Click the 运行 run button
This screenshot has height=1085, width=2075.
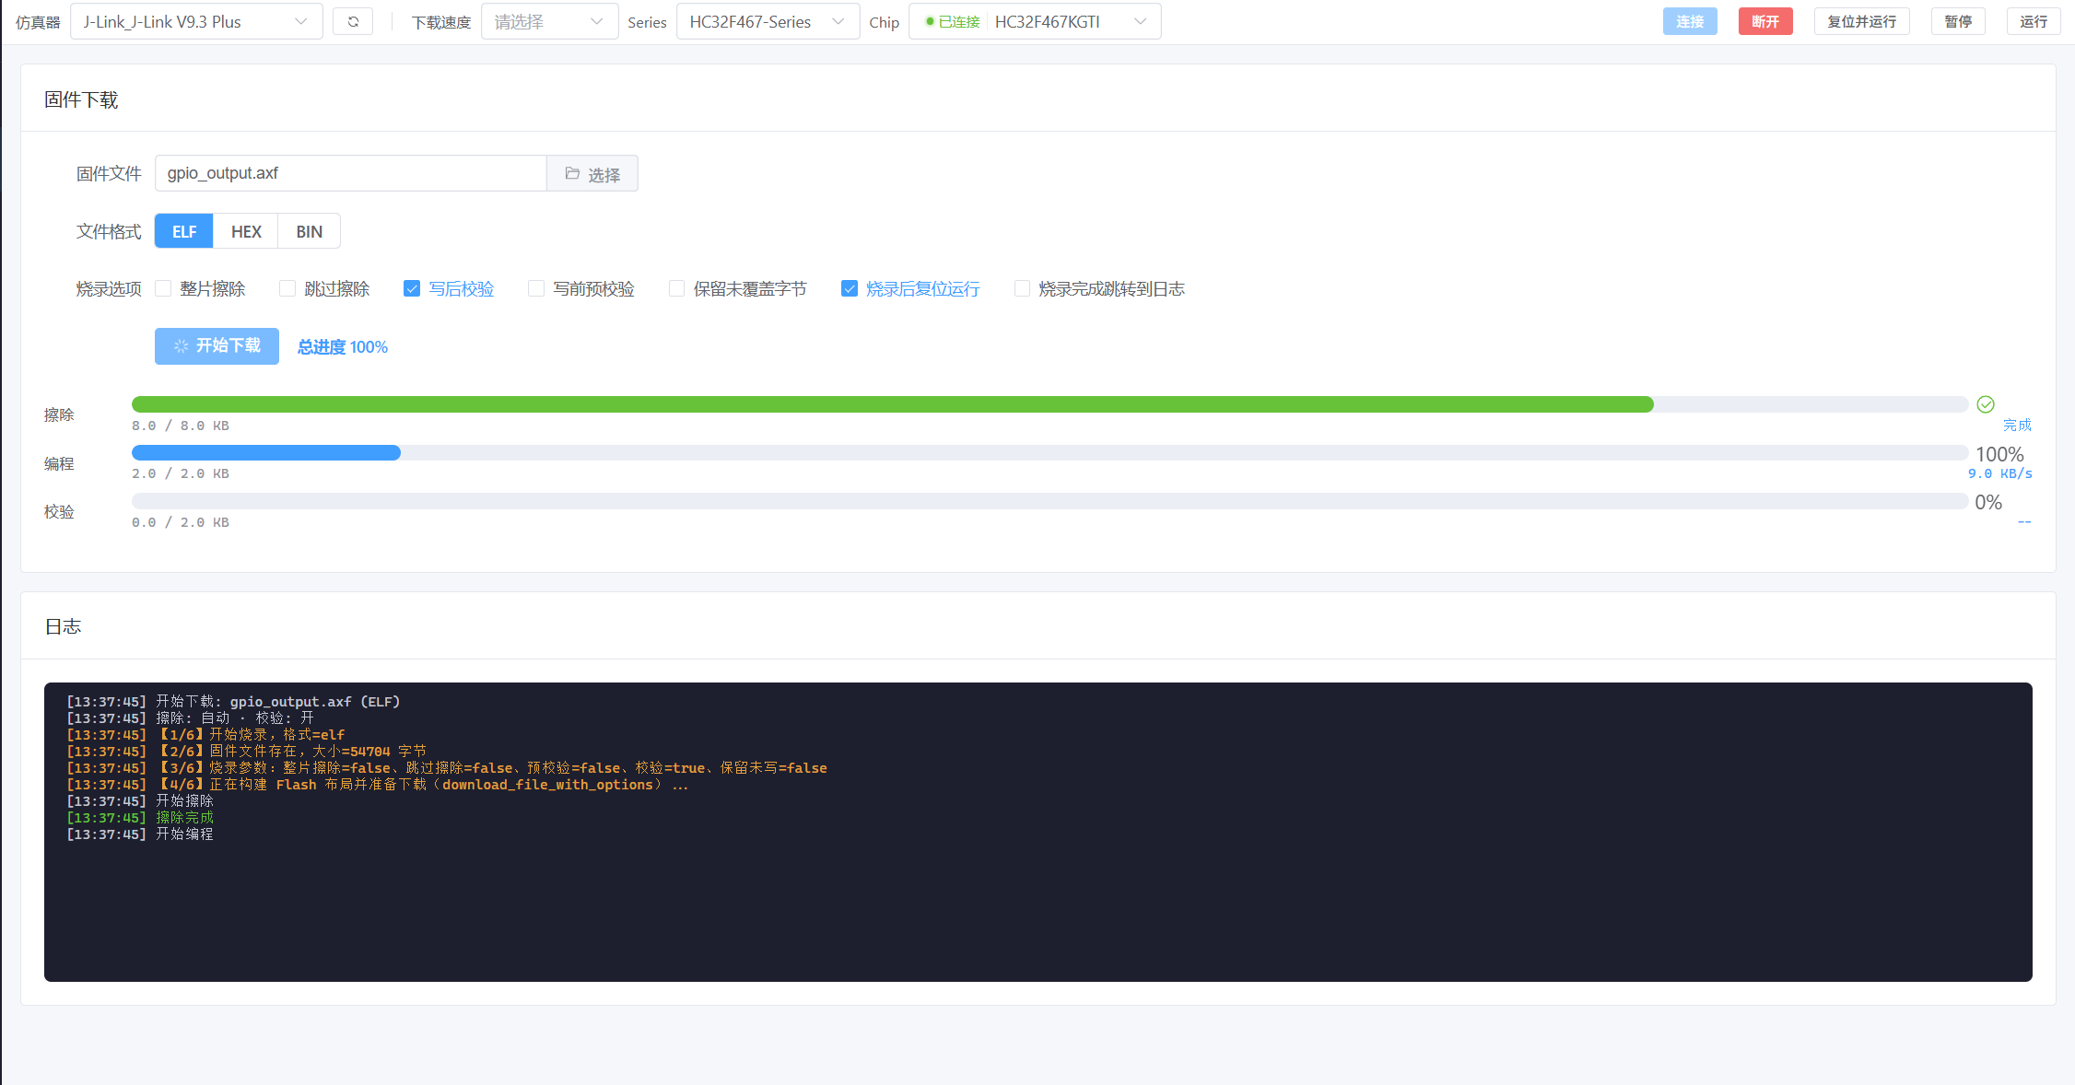[2034, 21]
